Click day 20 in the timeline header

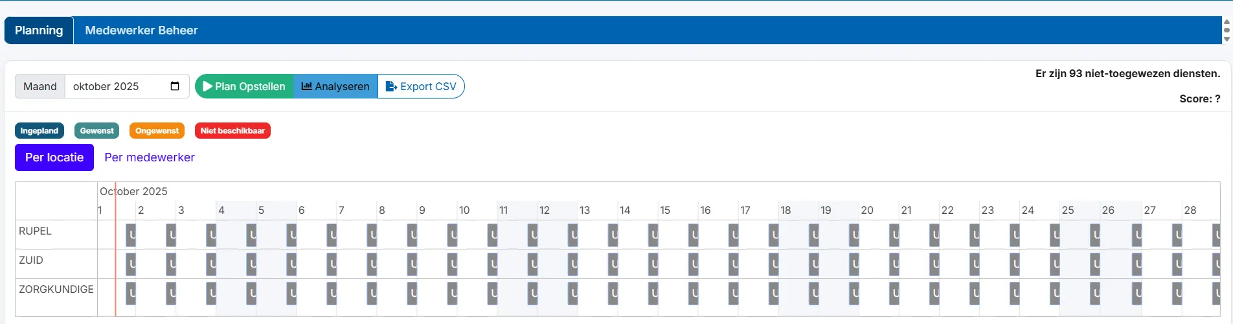tap(867, 210)
